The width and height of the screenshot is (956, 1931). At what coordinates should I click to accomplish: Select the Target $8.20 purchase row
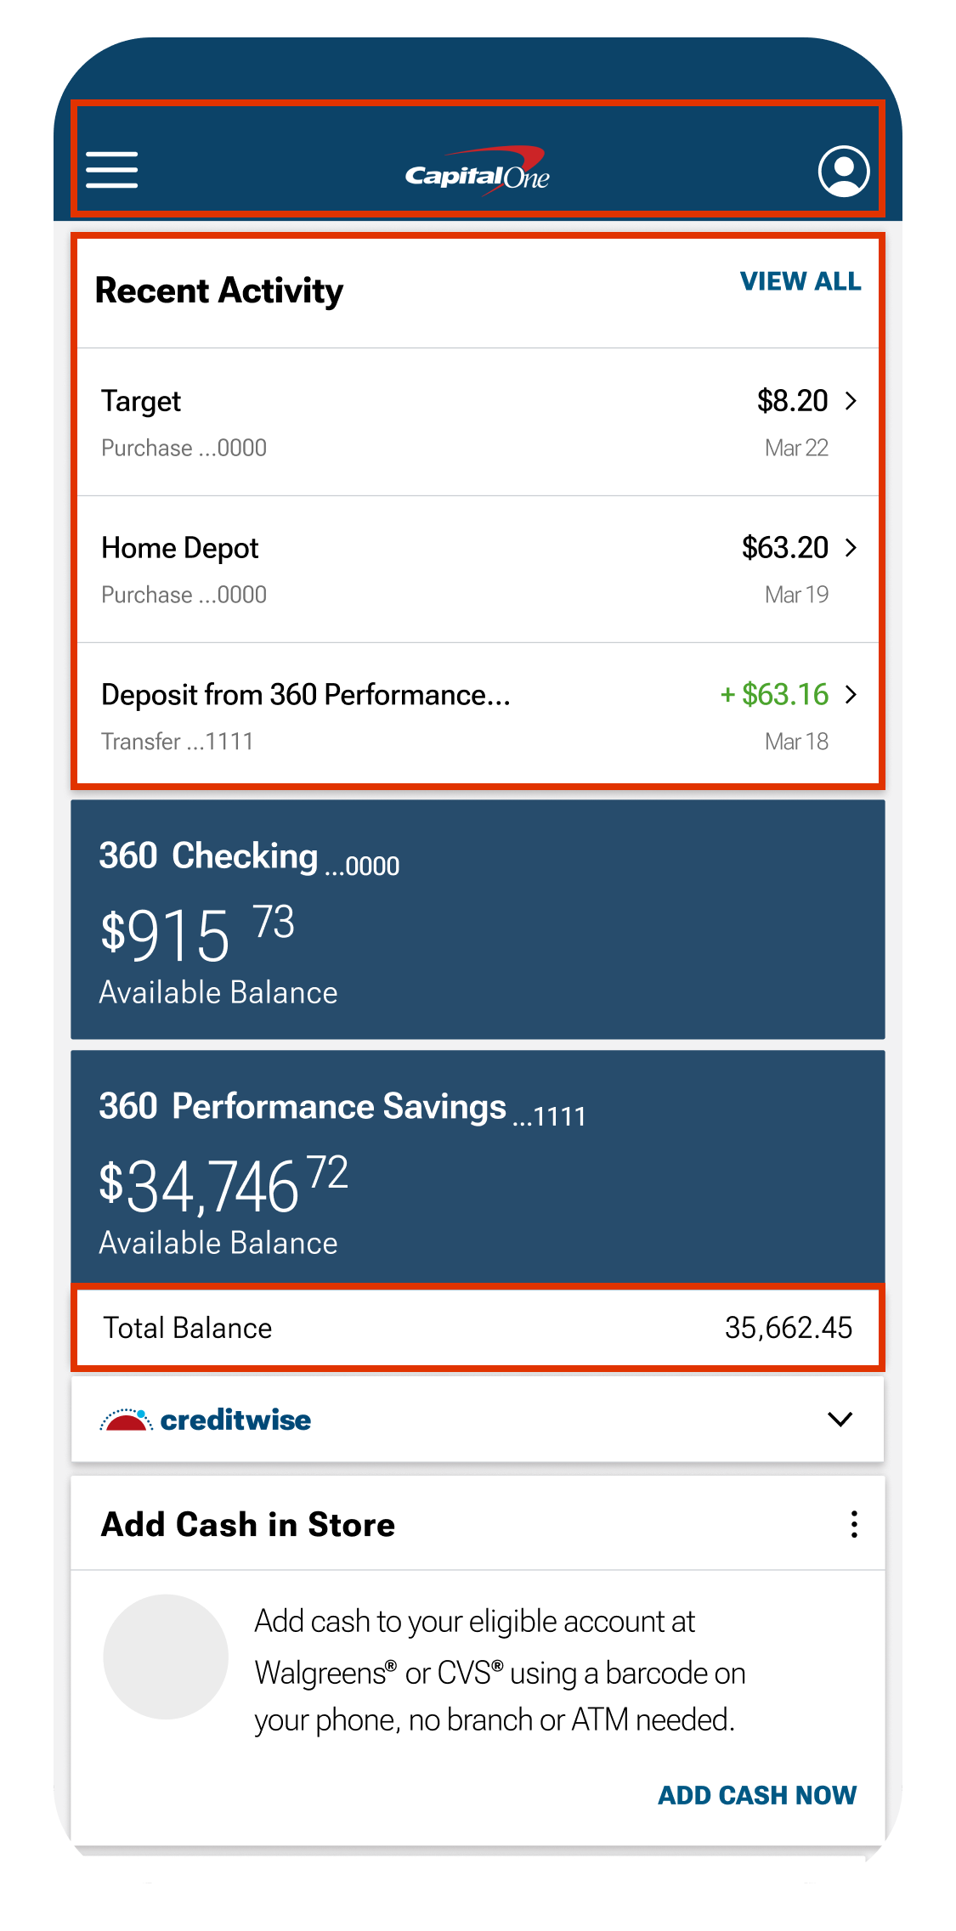click(478, 422)
